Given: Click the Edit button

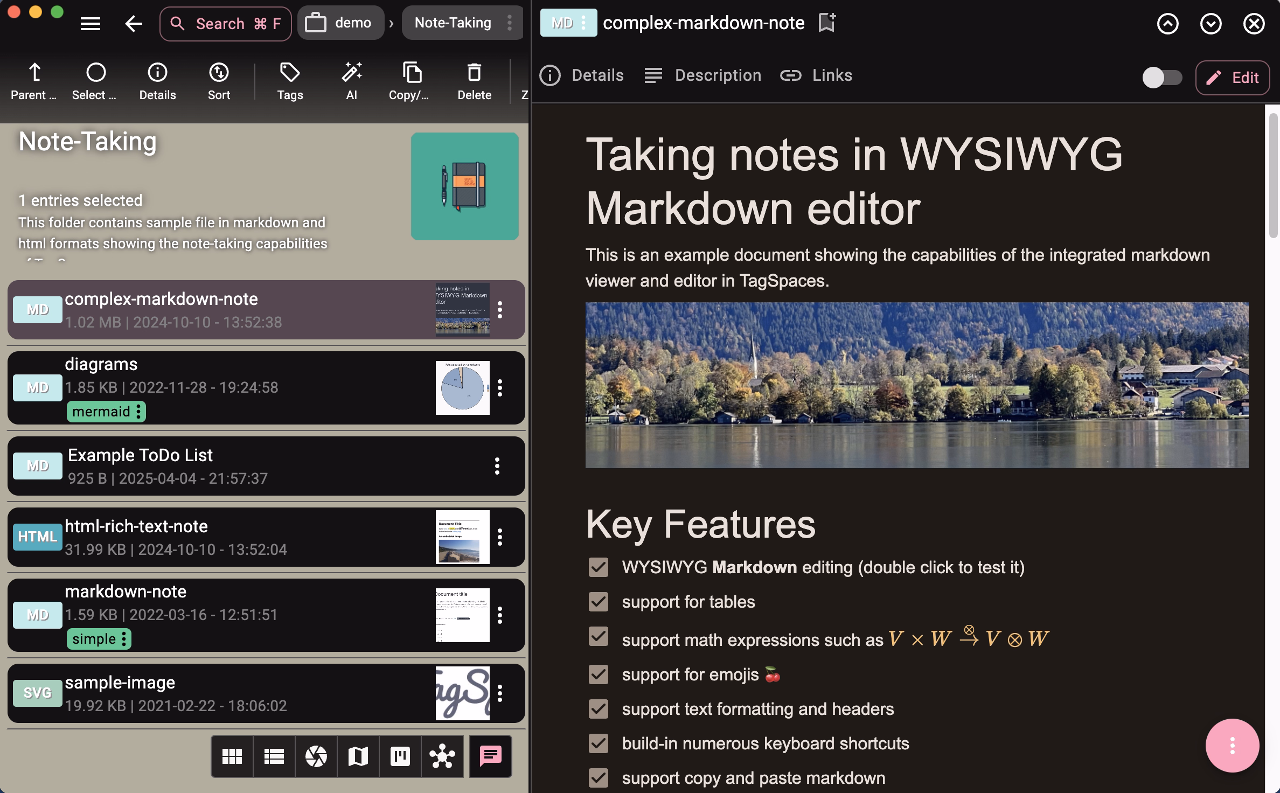Looking at the screenshot, I should point(1233,78).
